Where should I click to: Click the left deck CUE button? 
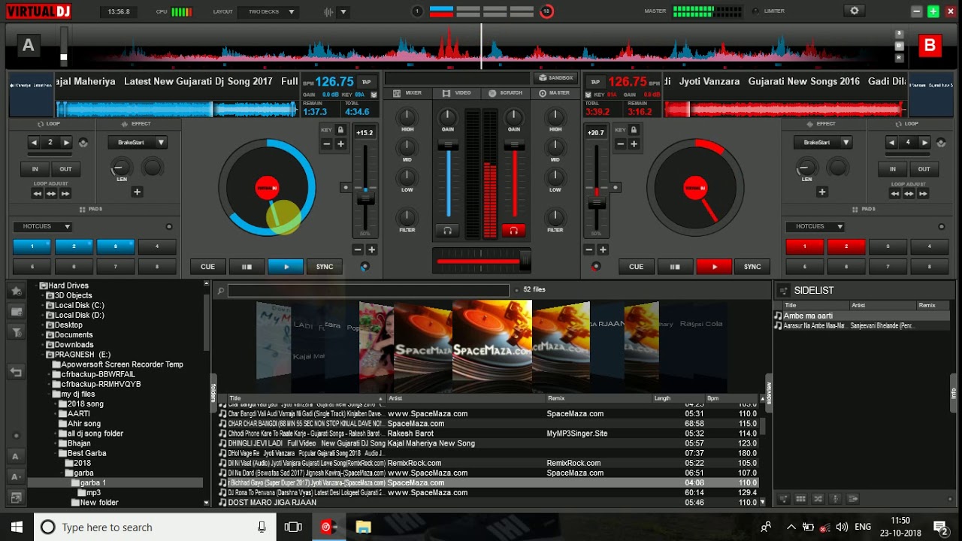(208, 267)
